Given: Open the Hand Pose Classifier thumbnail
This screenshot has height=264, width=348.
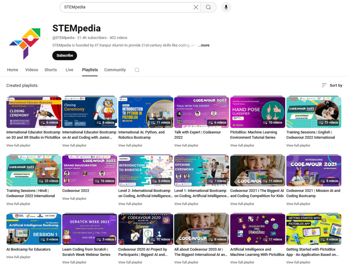Looking at the screenshot, I should 258,112.
